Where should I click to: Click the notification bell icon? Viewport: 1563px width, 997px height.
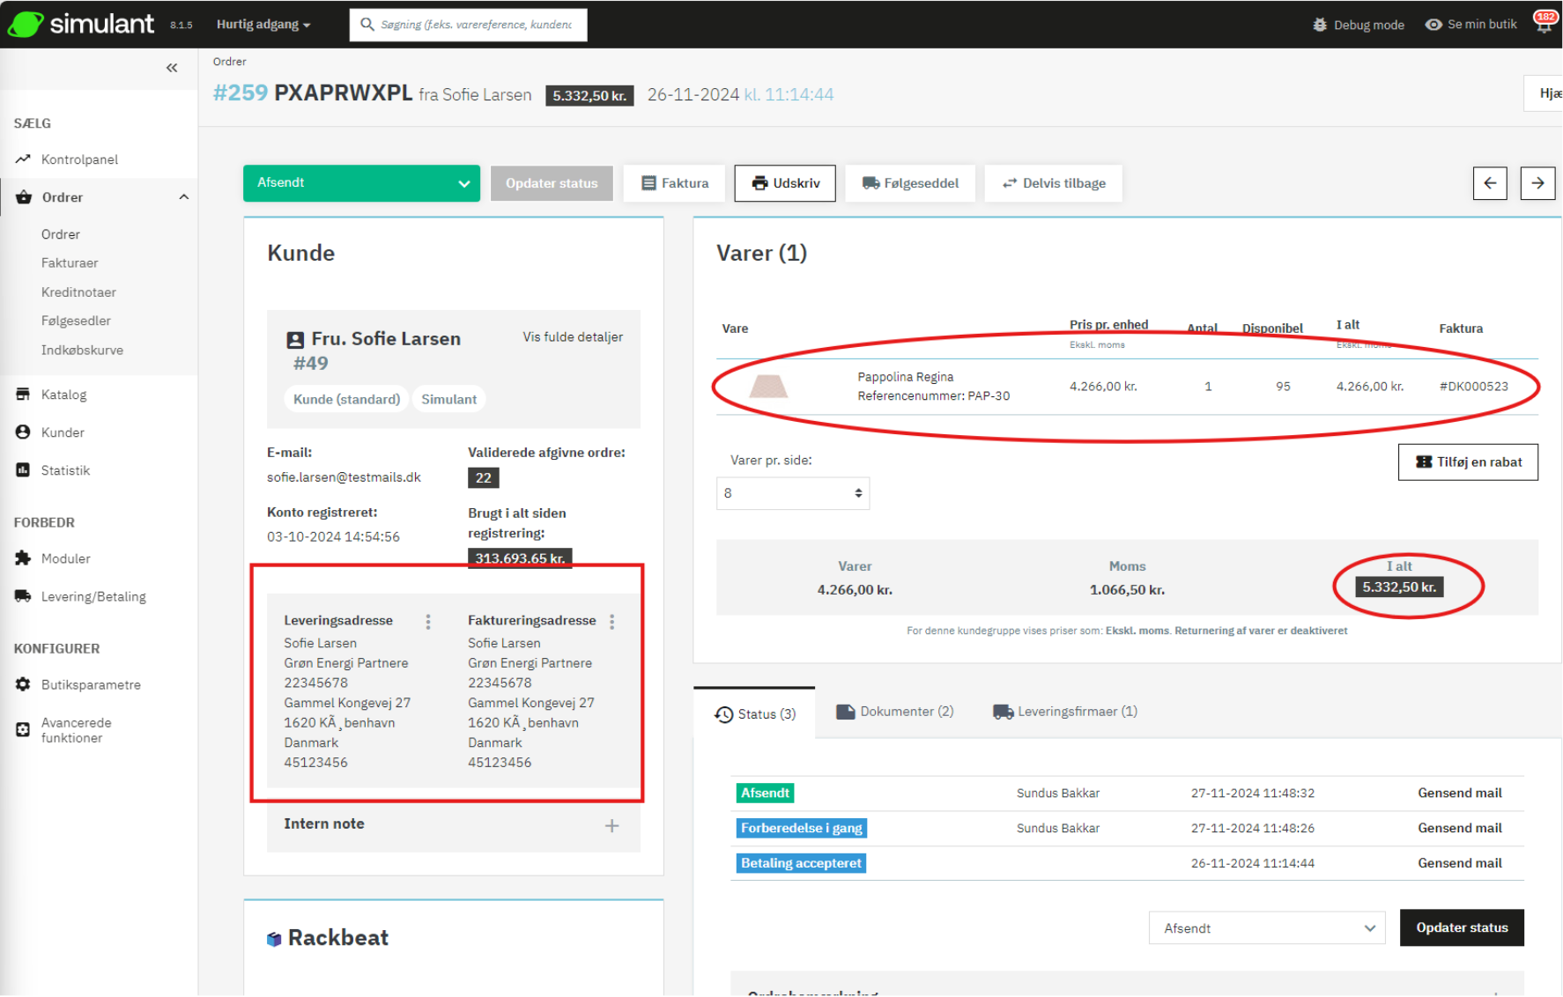click(1544, 25)
